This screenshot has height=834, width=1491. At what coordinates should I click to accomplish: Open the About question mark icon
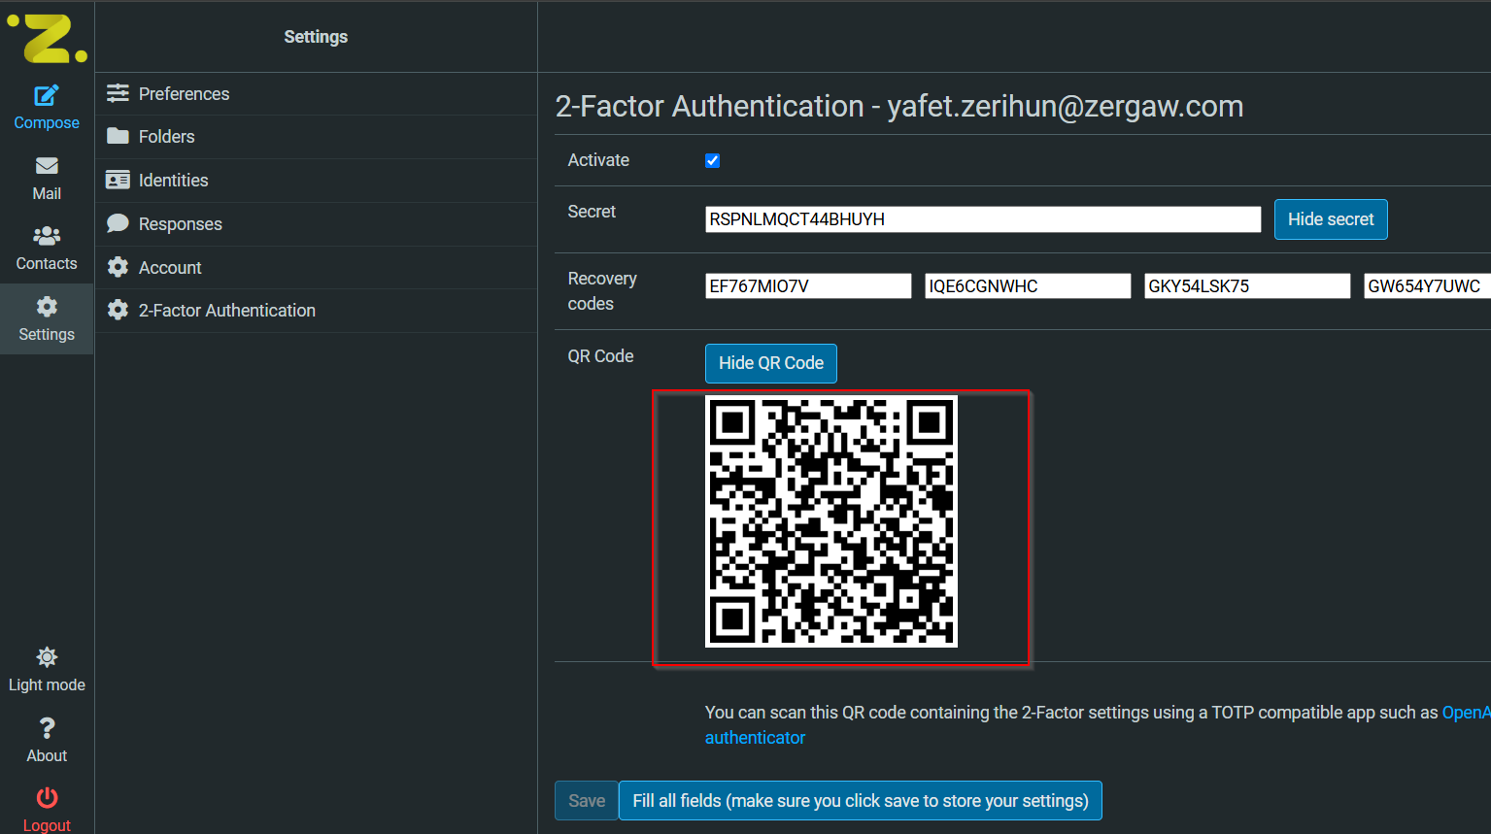click(x=46, y=728)
